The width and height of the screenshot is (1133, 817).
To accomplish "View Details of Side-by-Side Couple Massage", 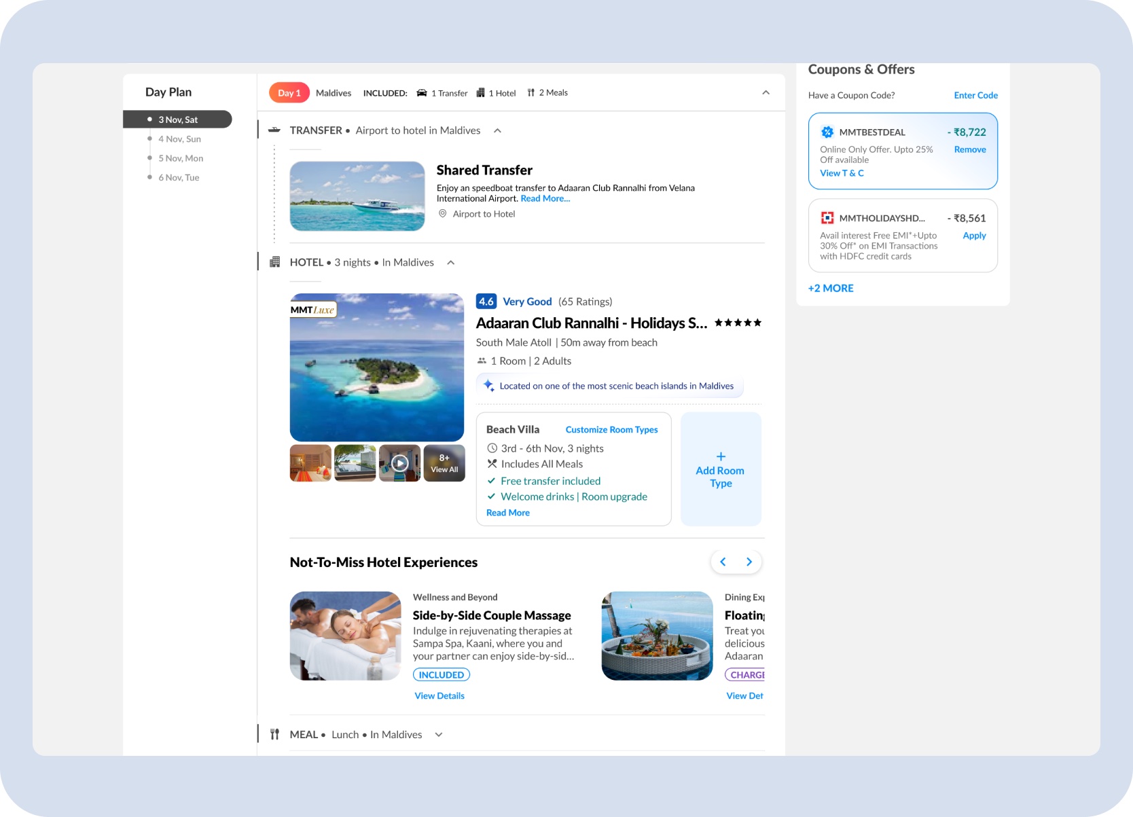I will coord(439,696).
